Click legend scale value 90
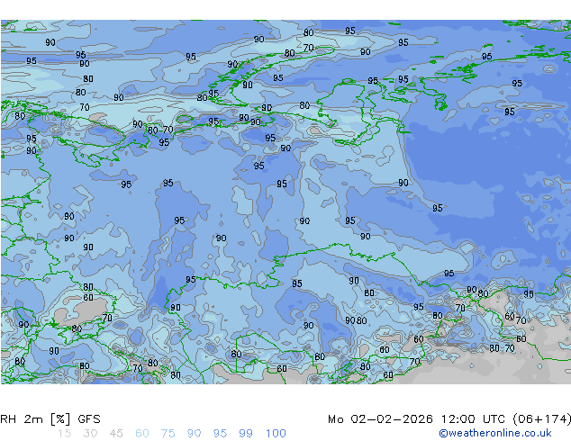Image resolution: width=571 pixels, height=441 pixels. point(194,434)
